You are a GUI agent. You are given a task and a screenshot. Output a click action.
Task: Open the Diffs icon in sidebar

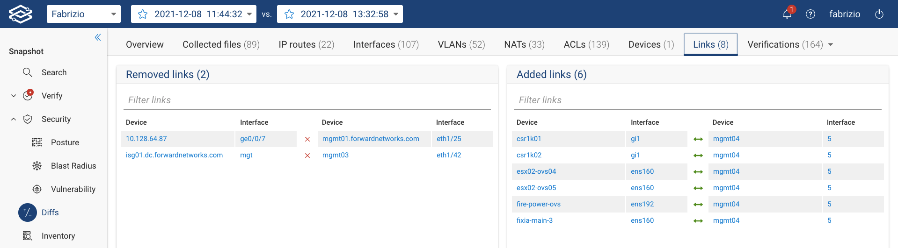[28, 213]
